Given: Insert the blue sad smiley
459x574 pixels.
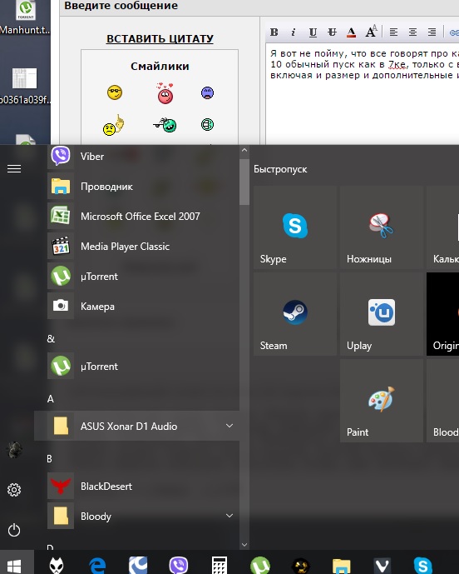Looking at the screenshot, I should (208, 93).
